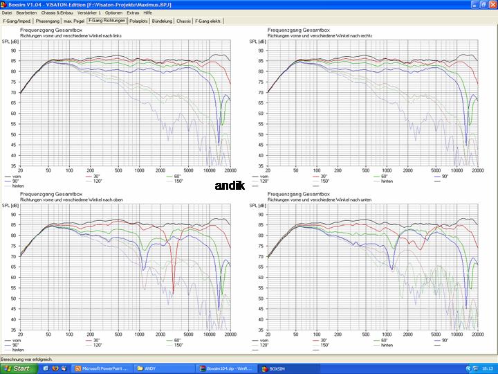498x374 pixels.
Task: Expand the Optionen menu
Action: (x=115, y=12)
